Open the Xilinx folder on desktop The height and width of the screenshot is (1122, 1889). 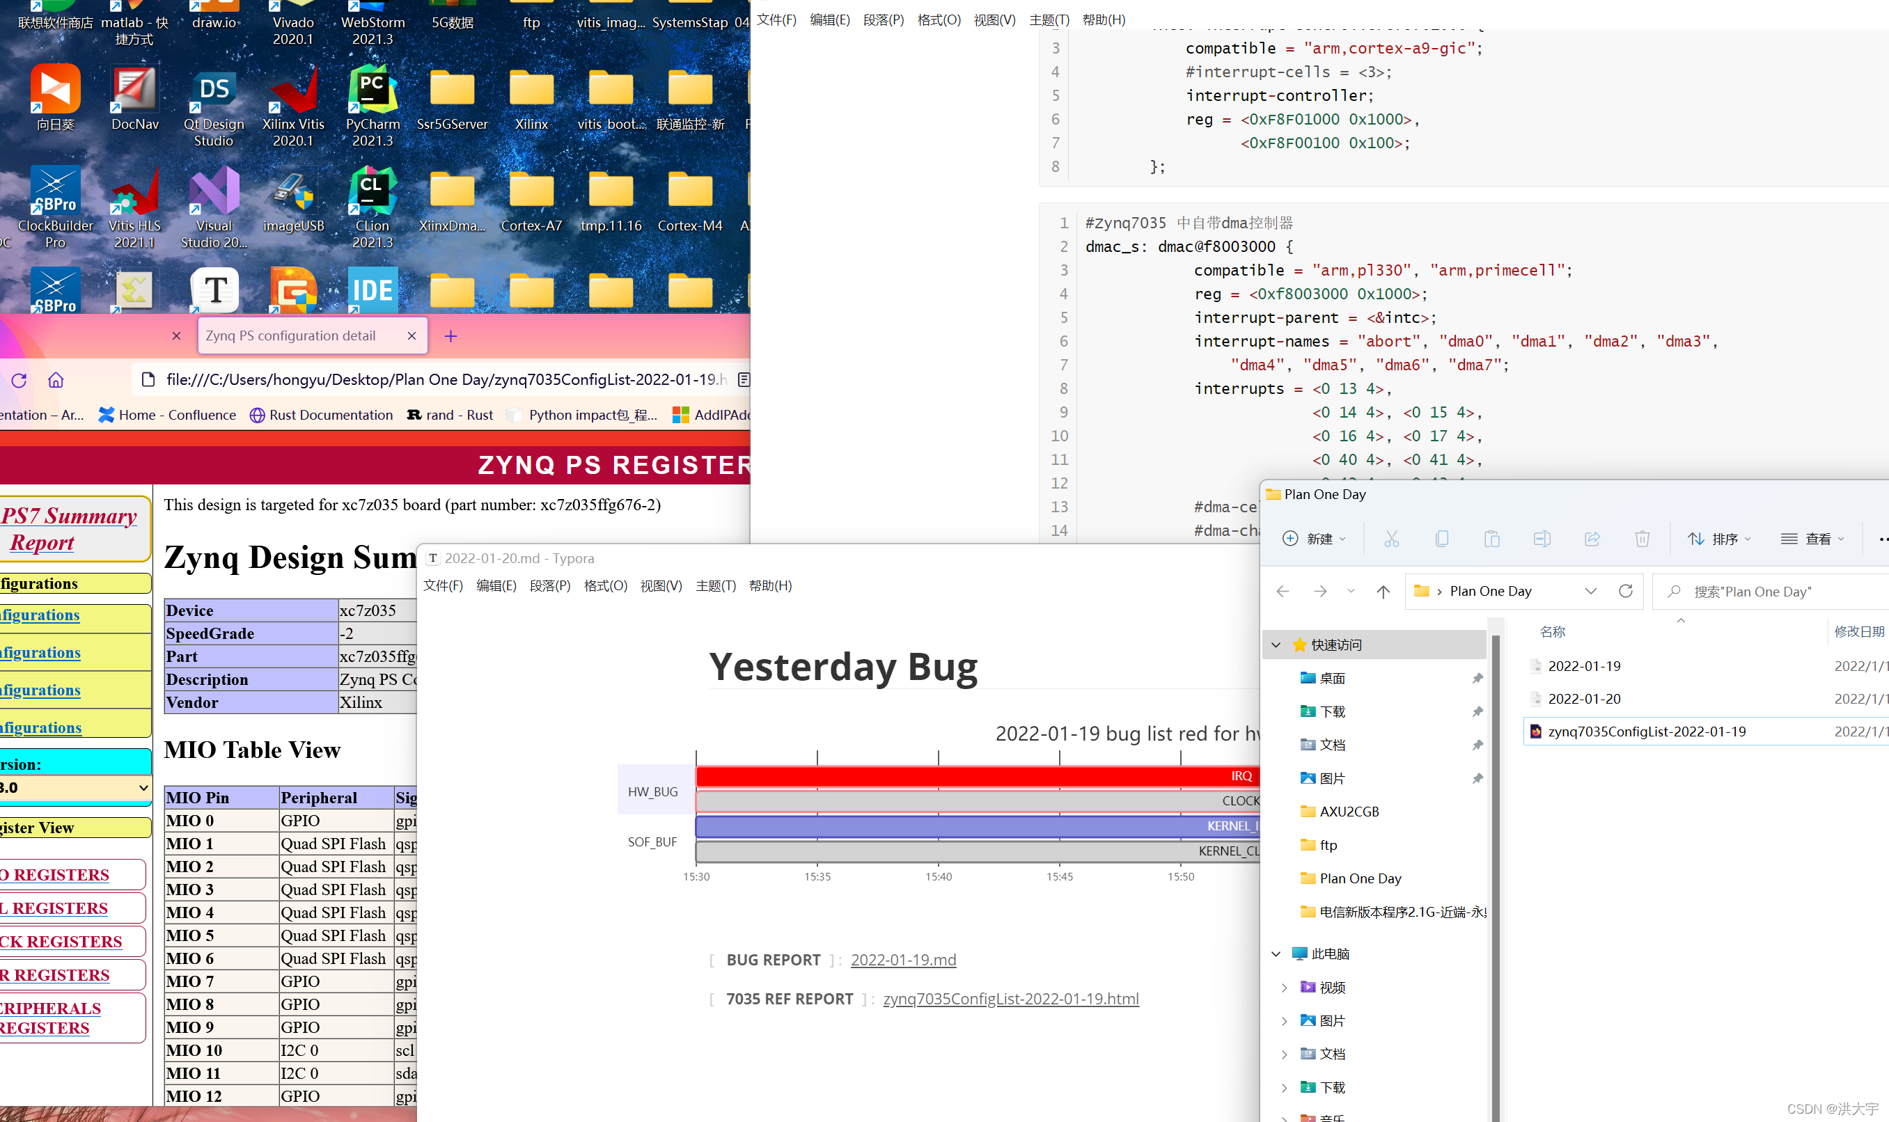tap(532, 98)
